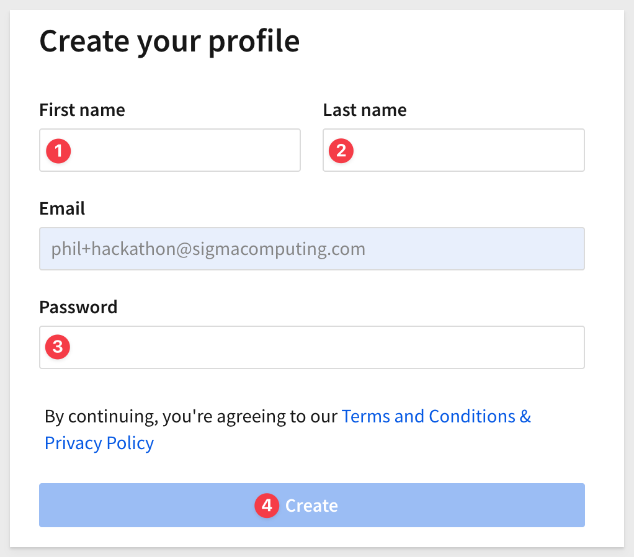Submit the form with Create button
The image size is (634, 557).
tap(312, 506)
